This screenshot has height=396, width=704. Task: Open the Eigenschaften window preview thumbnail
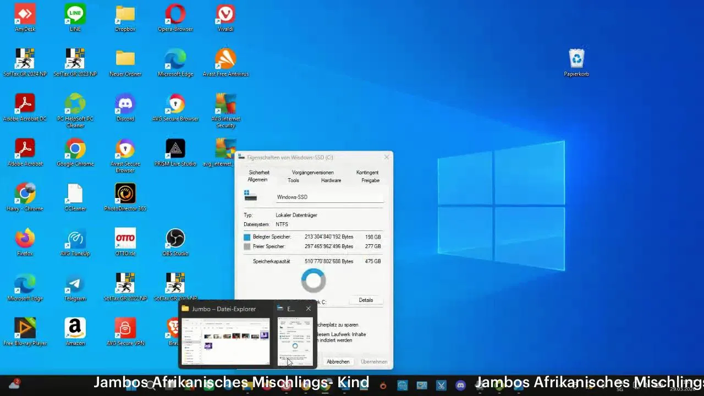pos(295,341)
